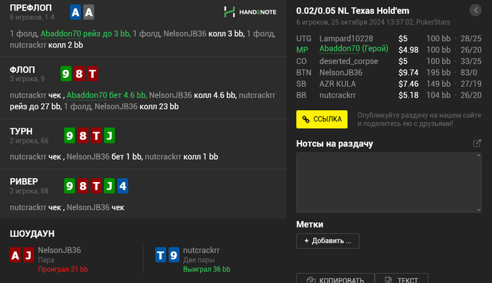Click the blue ace preflop card
The width and height of the screenshot is (492, 283).
[76, 12]
